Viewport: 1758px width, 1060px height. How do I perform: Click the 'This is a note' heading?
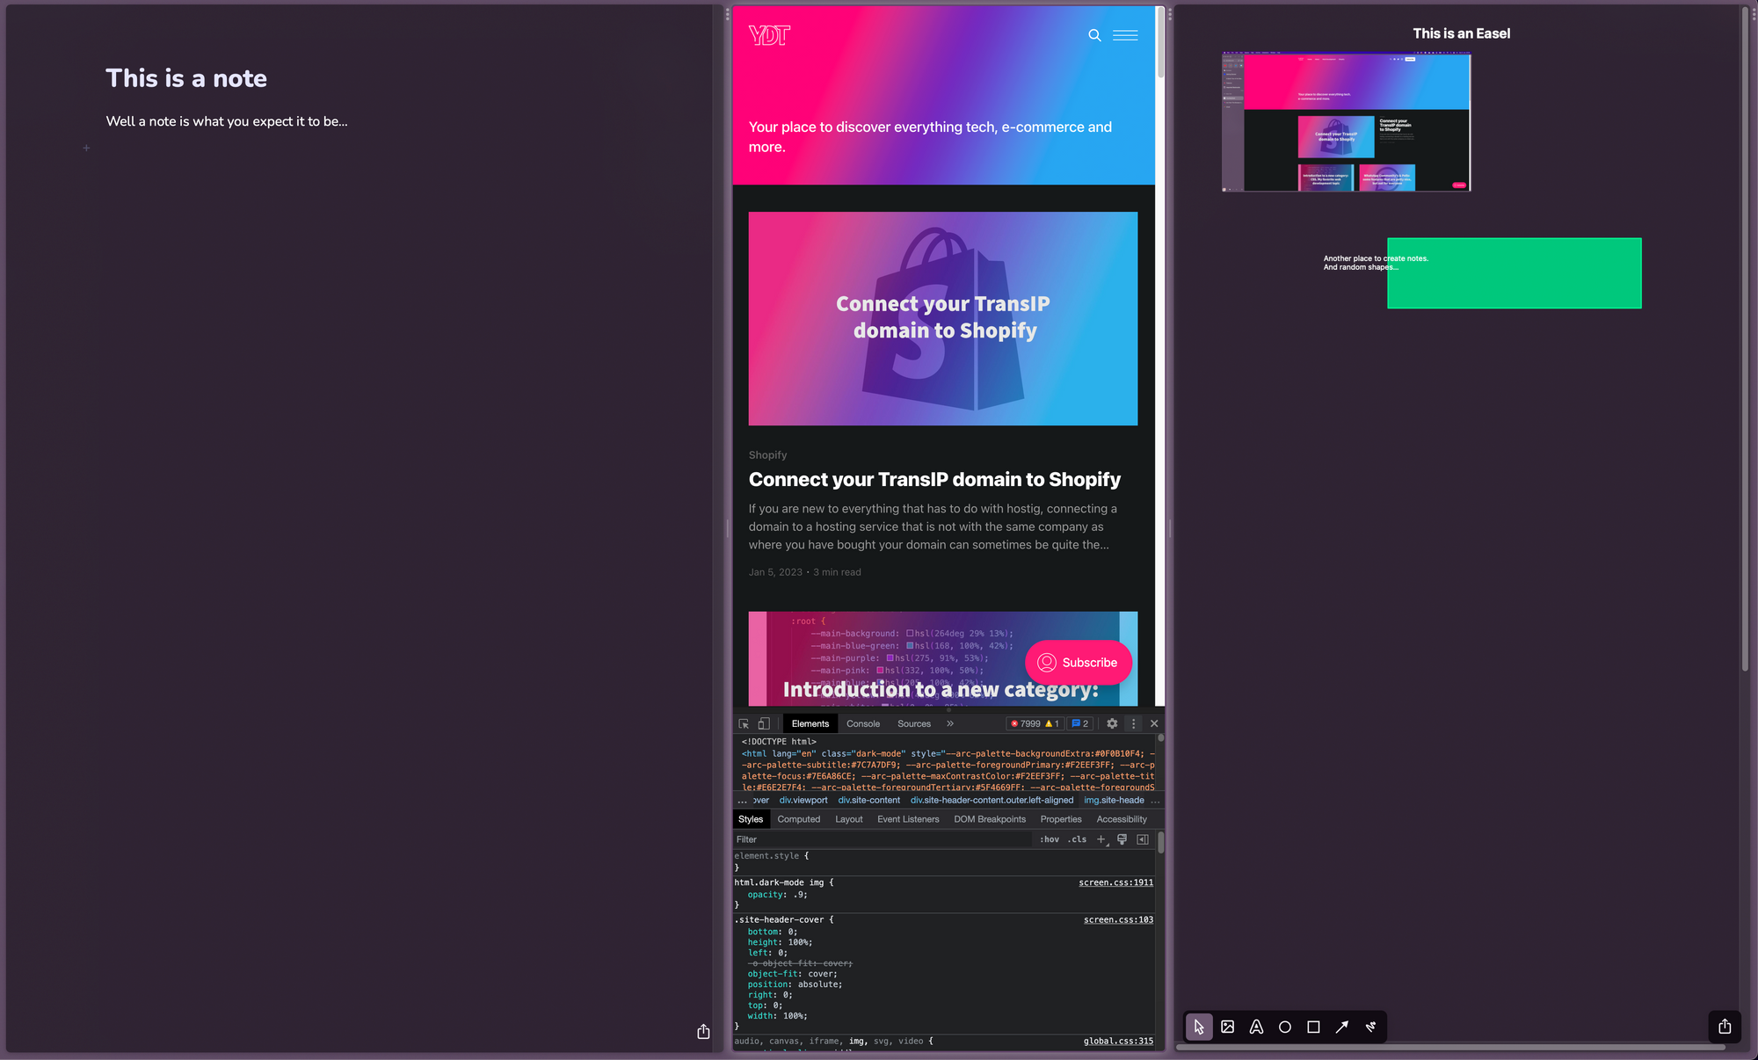click(x=186, y=78)
